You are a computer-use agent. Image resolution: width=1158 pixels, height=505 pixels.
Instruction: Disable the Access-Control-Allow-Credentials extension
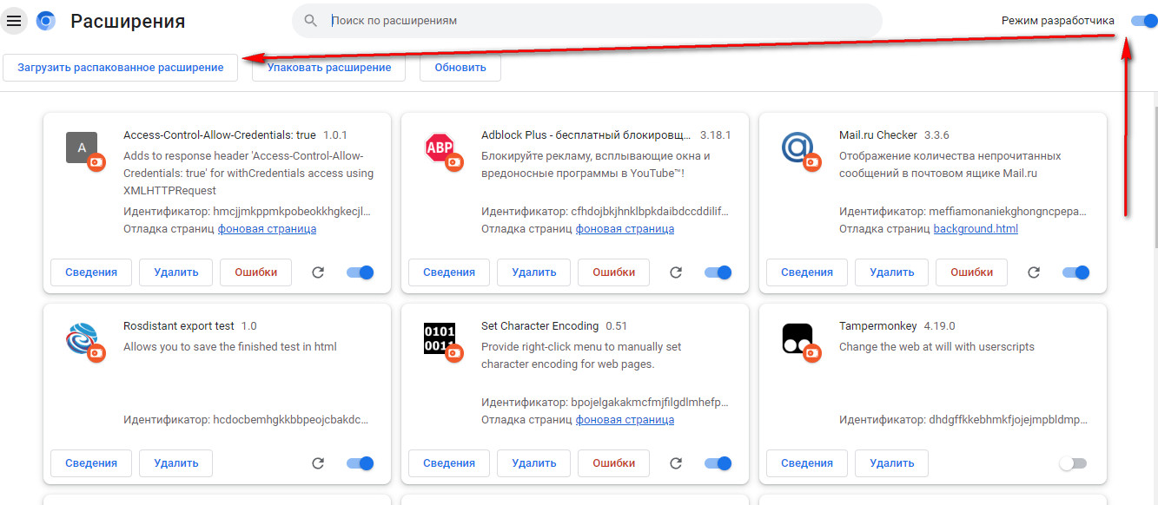click(x=361, y=272)
